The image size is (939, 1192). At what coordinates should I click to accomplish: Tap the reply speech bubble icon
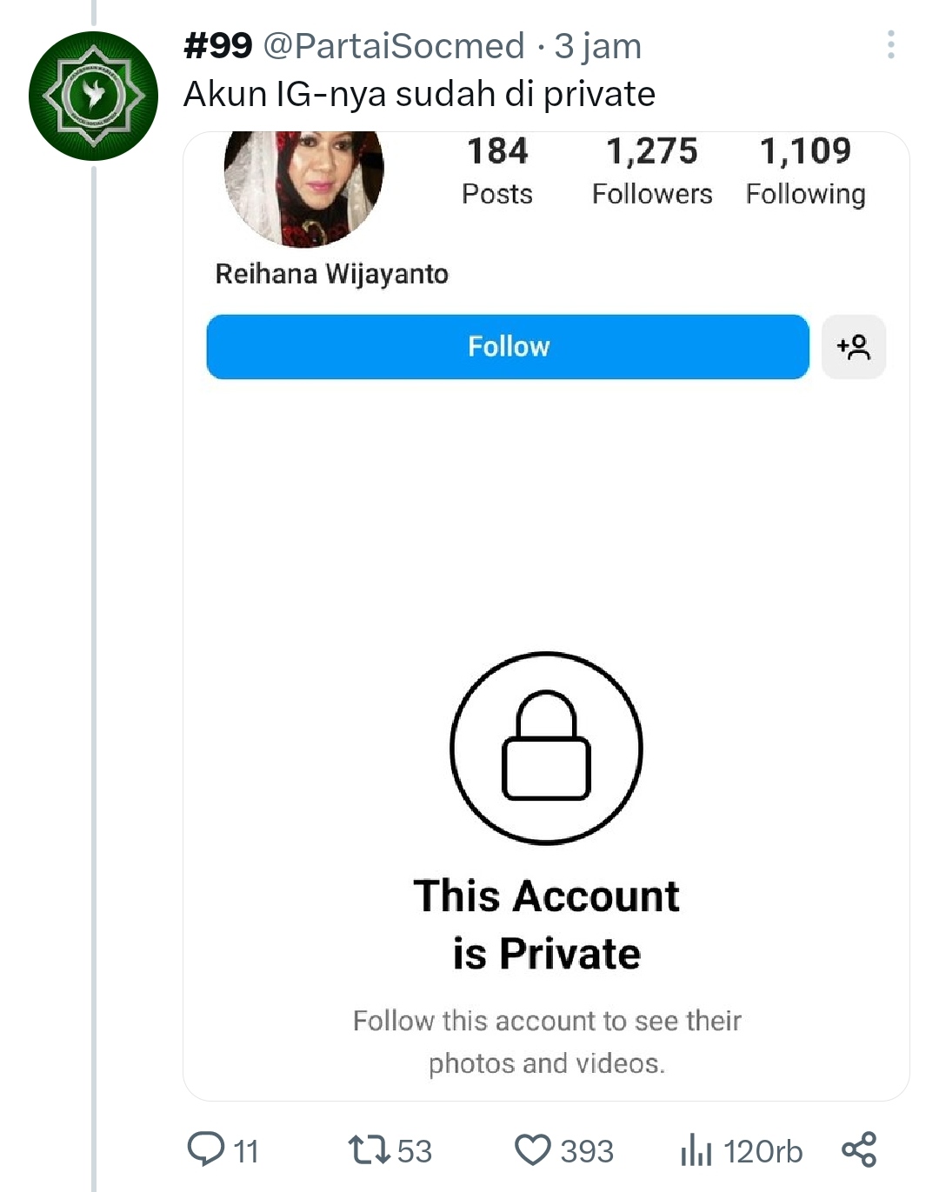(x=206, y=1149)
